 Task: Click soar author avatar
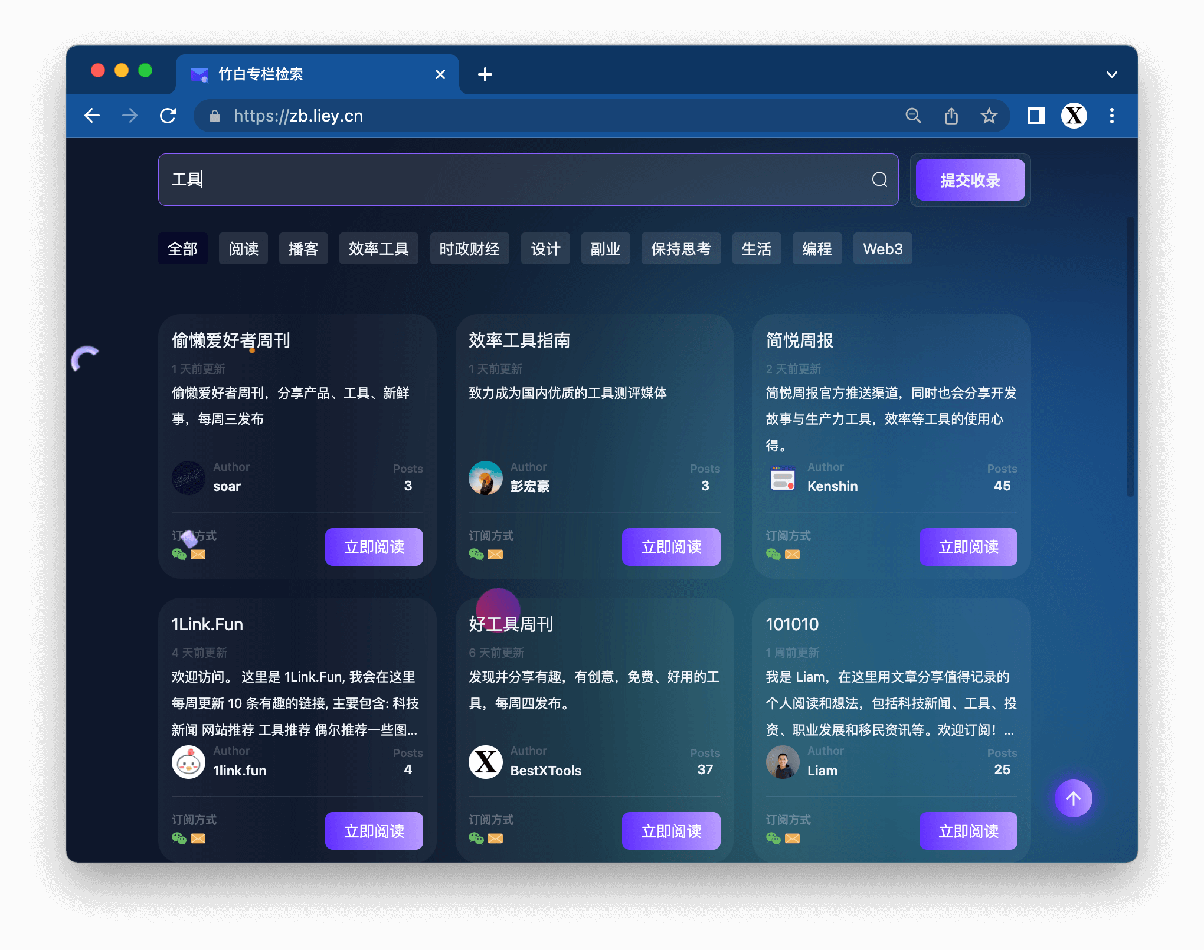188,478
